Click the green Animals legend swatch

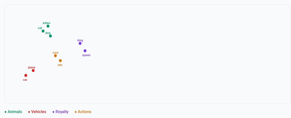5,112
